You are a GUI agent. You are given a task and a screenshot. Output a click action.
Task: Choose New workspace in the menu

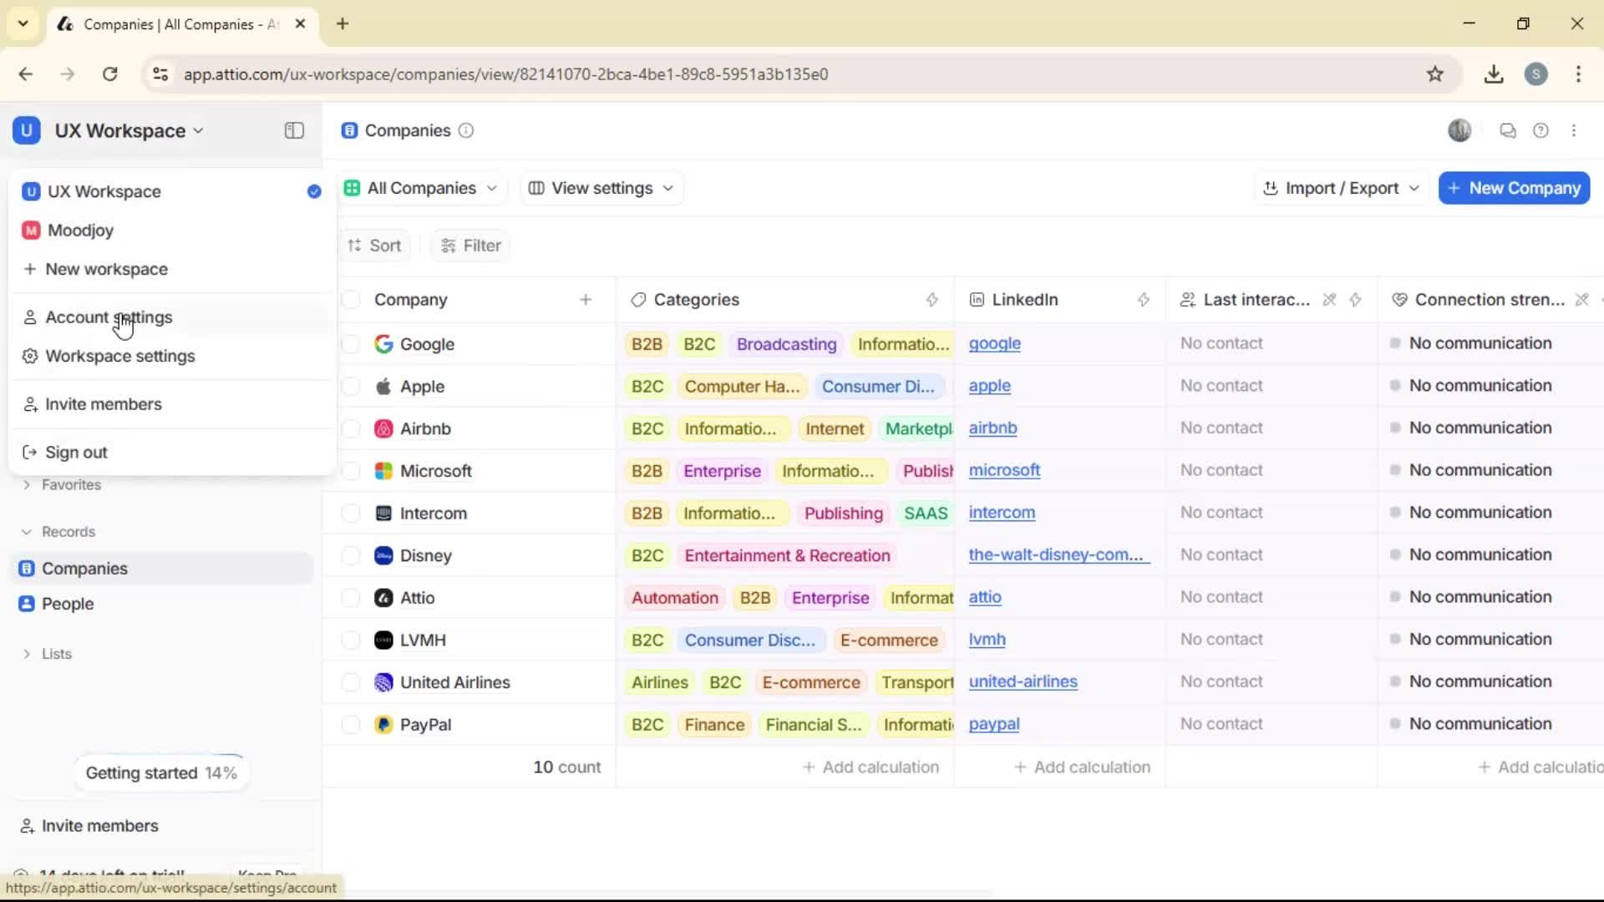(171, 269)
